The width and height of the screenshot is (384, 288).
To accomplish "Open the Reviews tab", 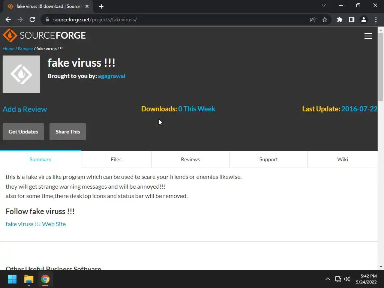I will (190, 159).
